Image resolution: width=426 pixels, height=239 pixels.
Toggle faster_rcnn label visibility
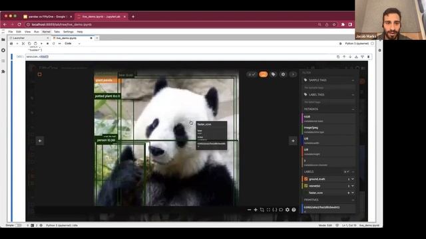tap(306, 193)
